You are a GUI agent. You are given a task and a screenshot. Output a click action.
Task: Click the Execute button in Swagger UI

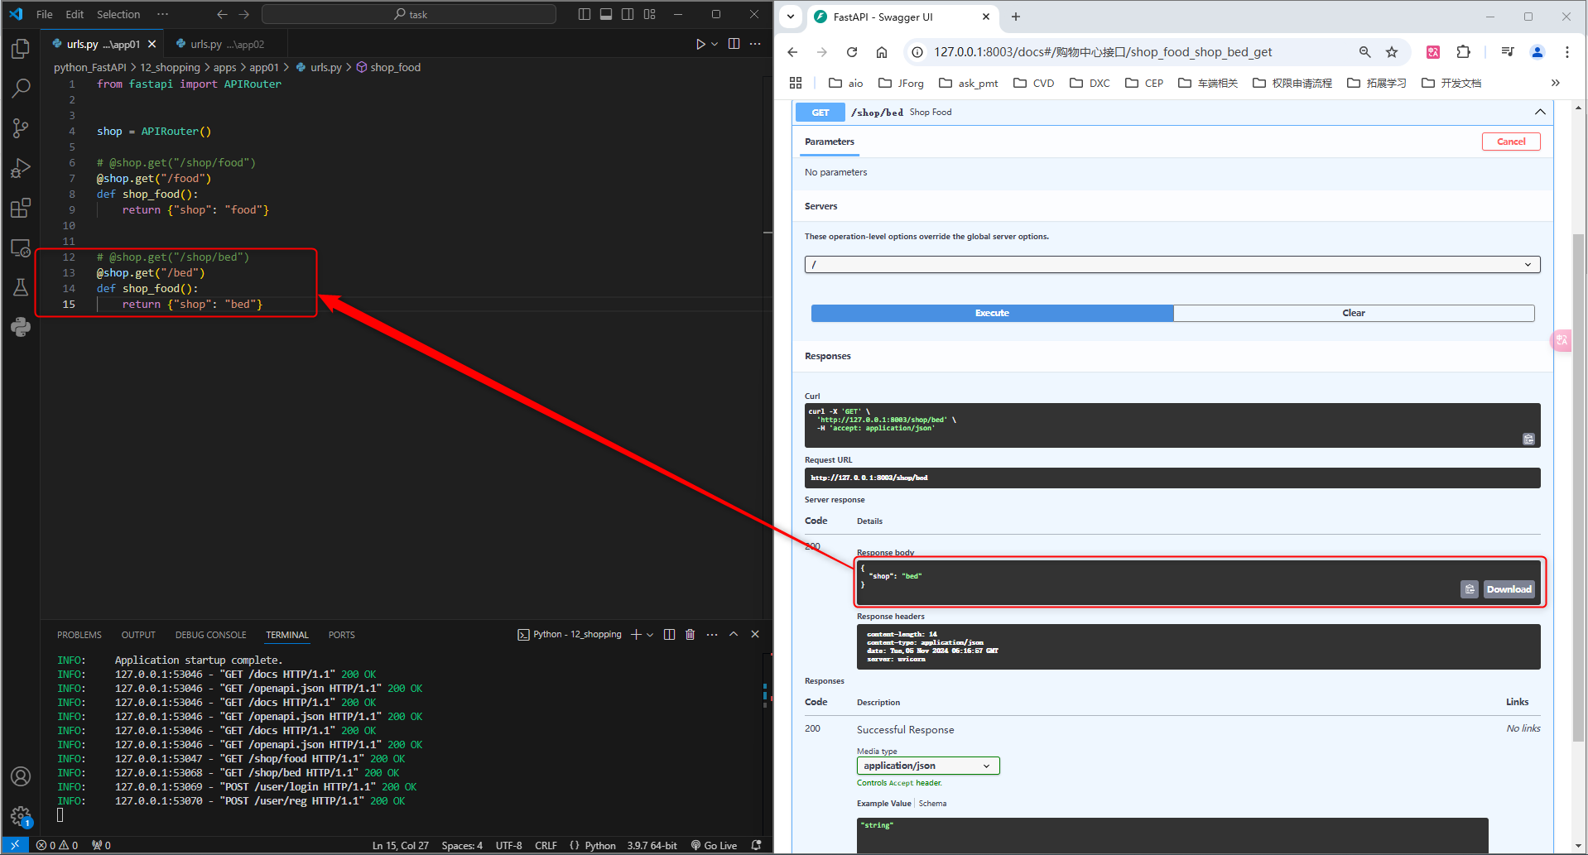(x=991, y=313)
